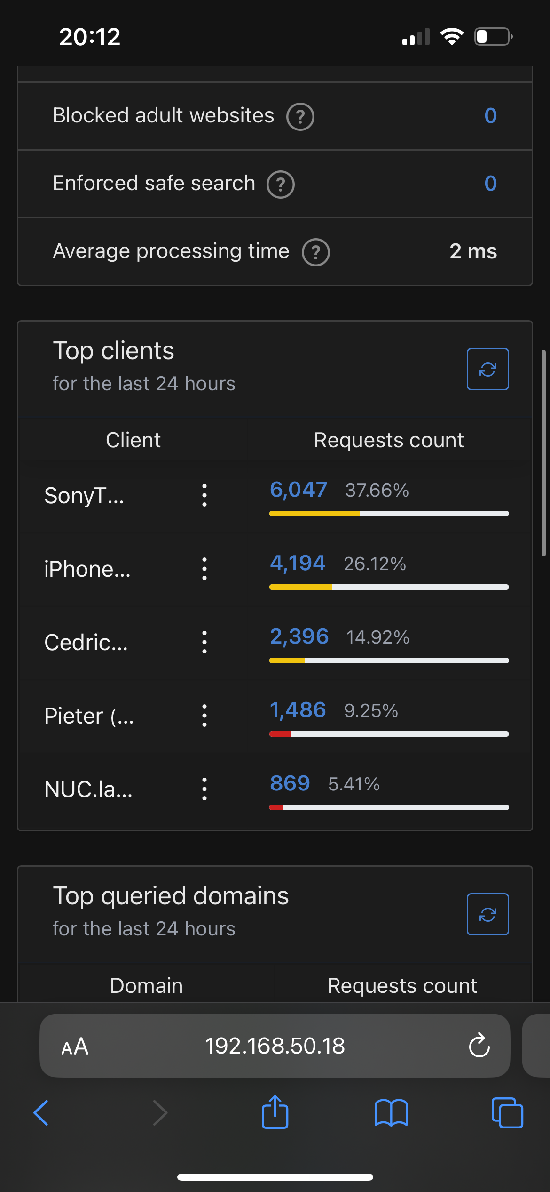This screenshot has height=1192, width=550.
Task: Open the help tooltip for Blocked adult websites
Action: click(301, 116)
